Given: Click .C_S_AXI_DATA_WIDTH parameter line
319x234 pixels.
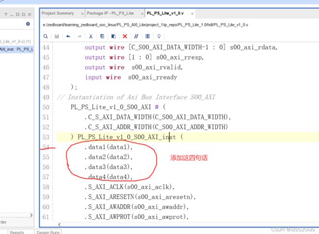Looking at the screenshot, I should (x=158, y=117).
